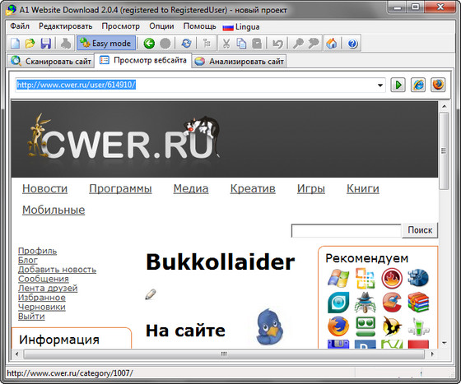Undo with the curved arrow icon

(278, 44)
